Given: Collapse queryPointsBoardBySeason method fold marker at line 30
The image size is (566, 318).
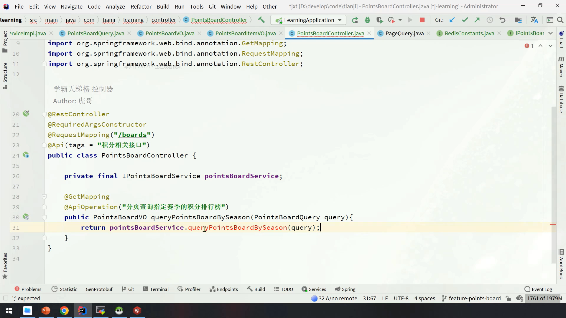Looking at the screenshot, I should [44, 218].
